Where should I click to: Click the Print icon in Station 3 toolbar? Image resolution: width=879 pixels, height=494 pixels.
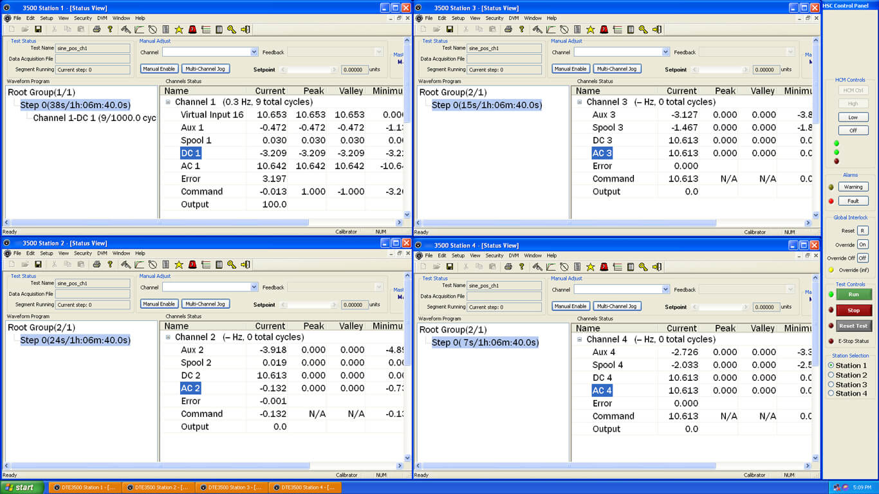point(508,29)
